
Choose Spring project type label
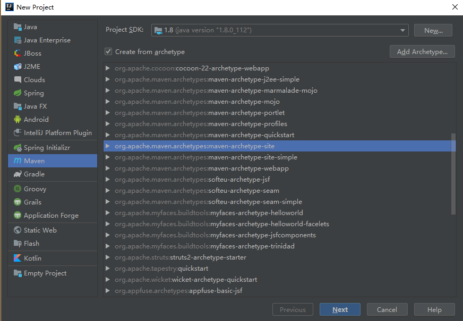point(34,93)
